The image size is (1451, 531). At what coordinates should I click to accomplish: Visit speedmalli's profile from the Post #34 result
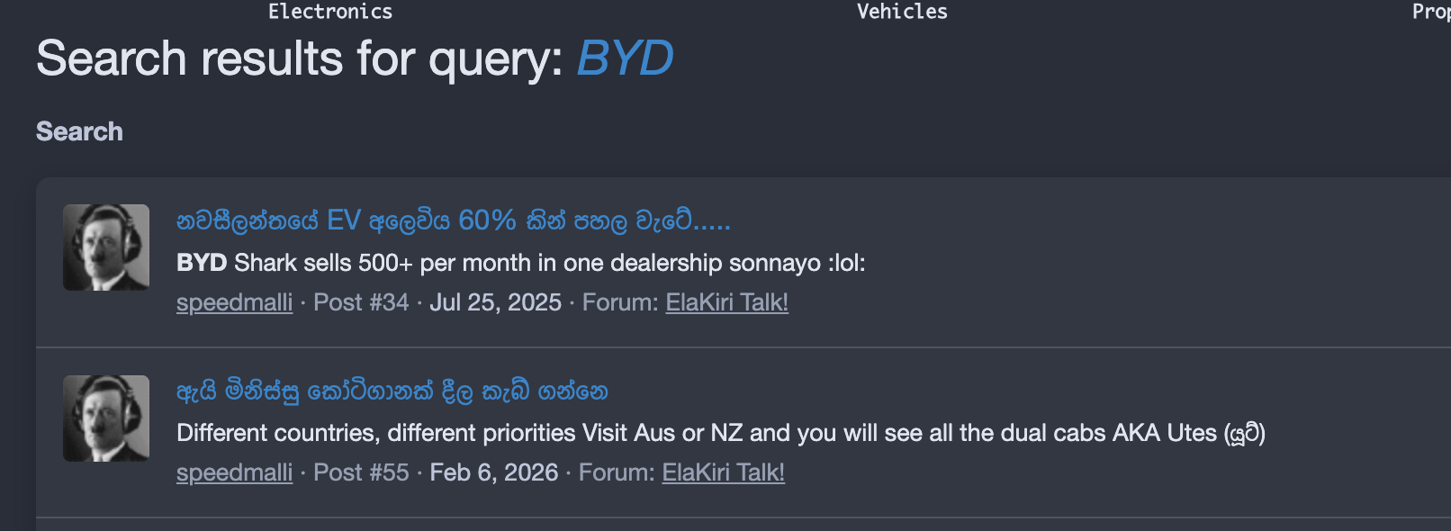(234, 302)
